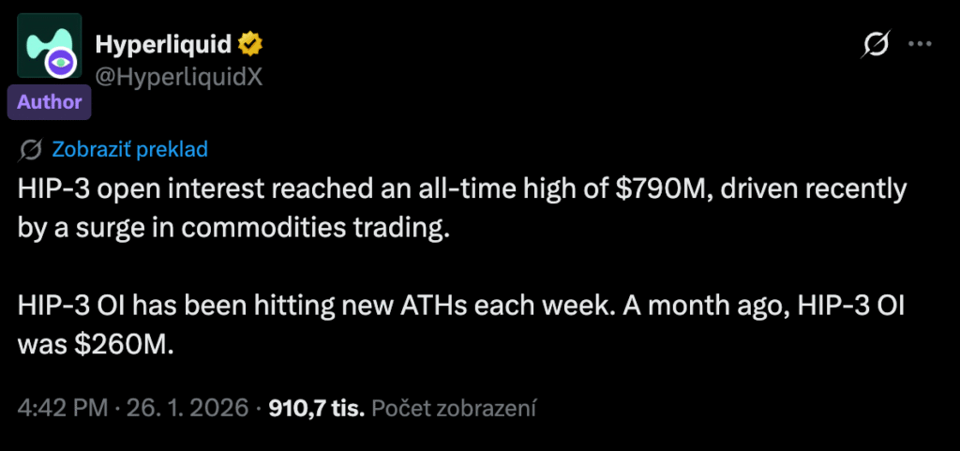This screenshot has height=451, width=960.
Task: Click the purple Author label
Action: click(49, 101)
